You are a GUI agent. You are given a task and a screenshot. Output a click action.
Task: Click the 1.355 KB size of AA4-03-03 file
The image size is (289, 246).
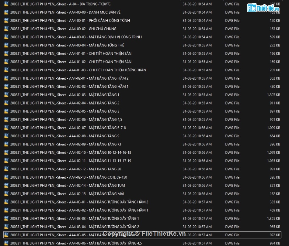[x=273, y=218]
